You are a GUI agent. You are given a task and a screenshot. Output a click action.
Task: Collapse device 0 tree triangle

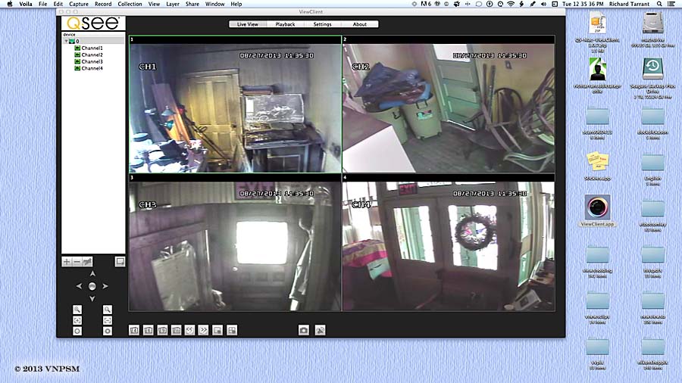(66, 42)
